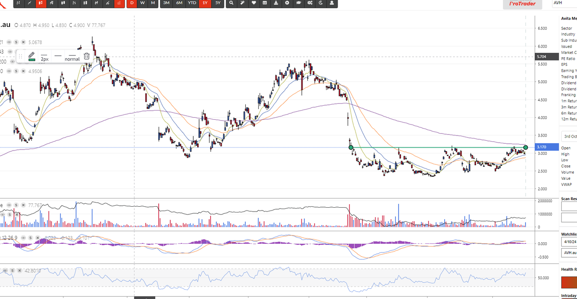Screen dimensions: 577x299
Task: Click the right green trendline anchor point
Action: 526,147
